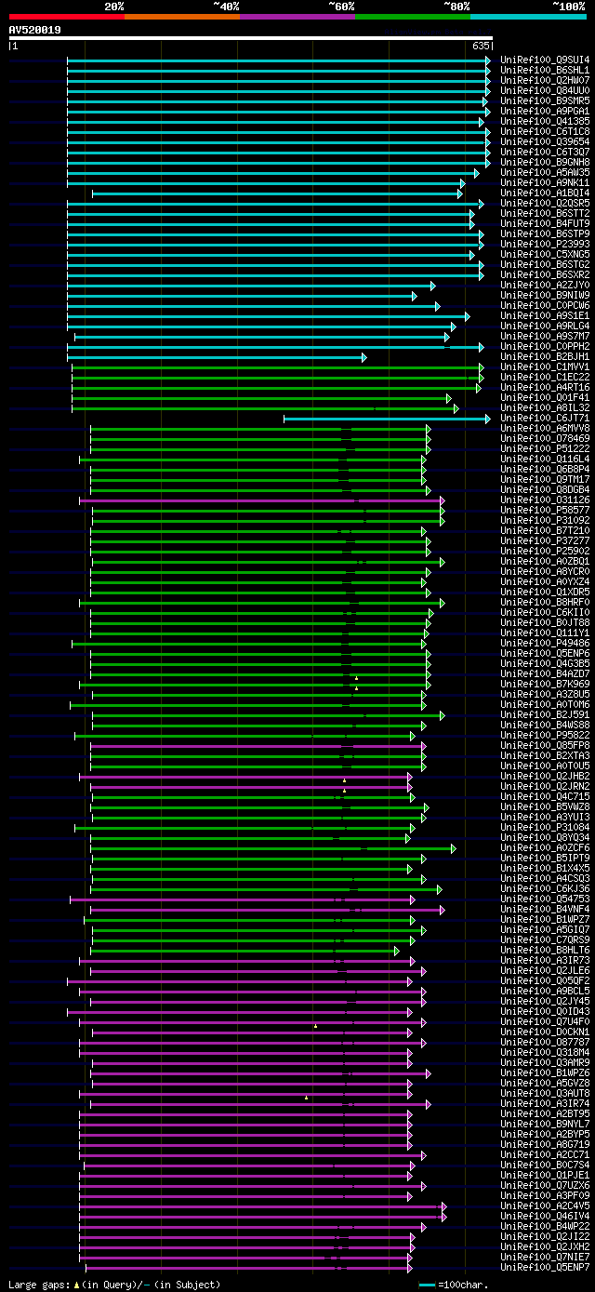Click the cyan alignment bar for UniRef100_A1BQI4
The image size is (595, 1292).
tap(277, 193)
